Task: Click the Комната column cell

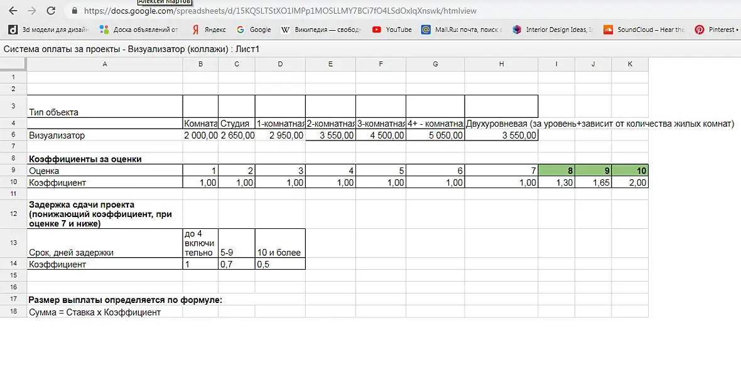Action: coord(200,124)
